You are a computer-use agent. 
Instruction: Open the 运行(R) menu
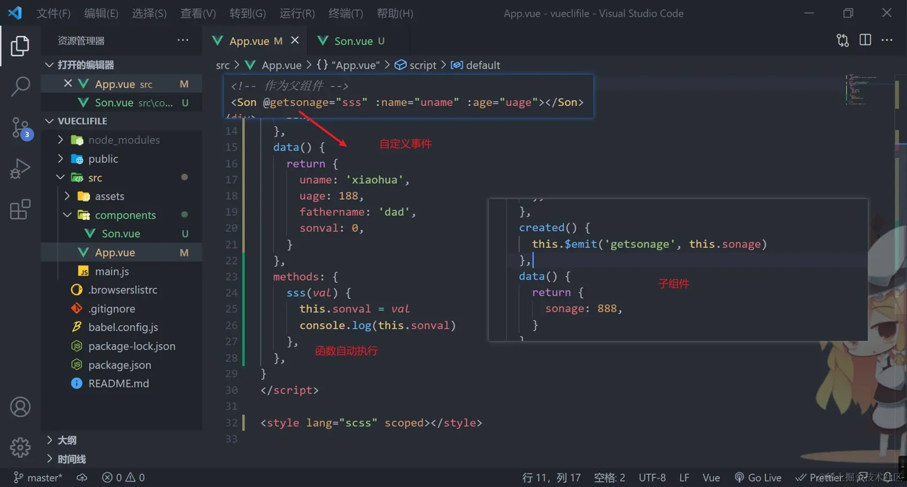(x=297, y=13)
